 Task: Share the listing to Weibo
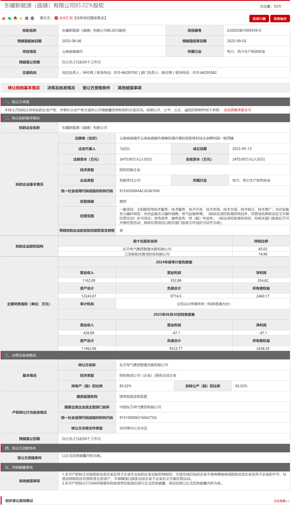4,18
